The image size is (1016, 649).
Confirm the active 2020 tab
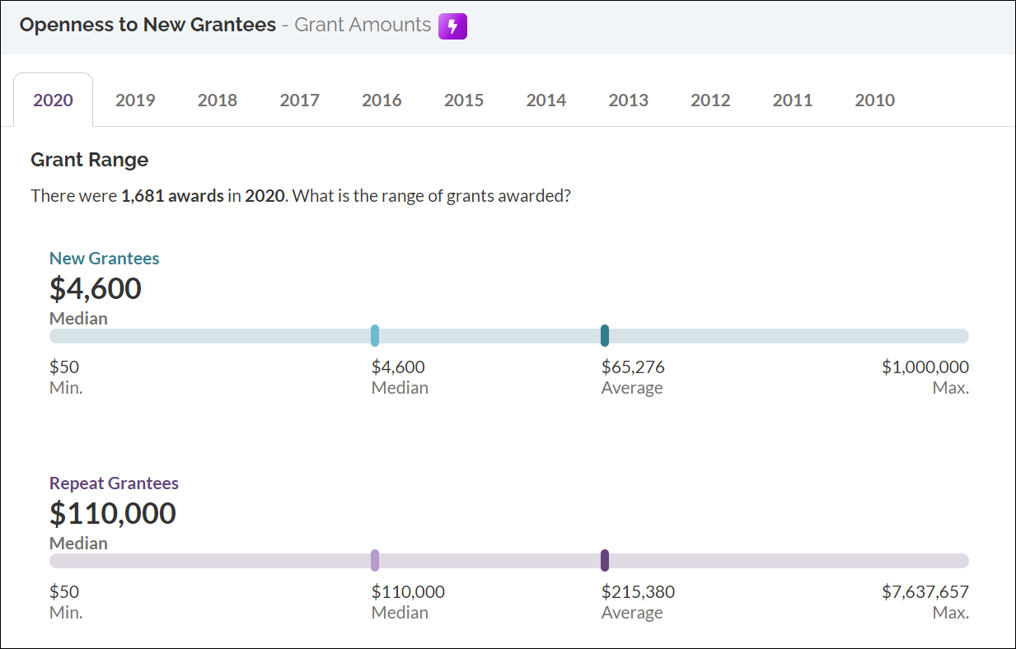click(53, 100)
